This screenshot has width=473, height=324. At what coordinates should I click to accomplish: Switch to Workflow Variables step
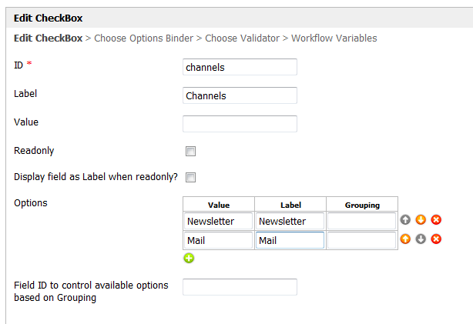[334, 38]
